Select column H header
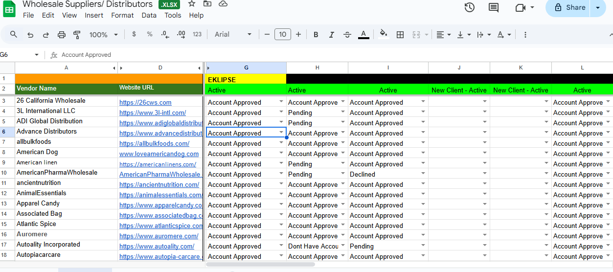Screen dimensions: 613x272 coord(317,68)
